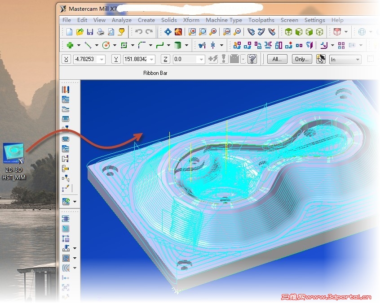This screenshot has height=303, width=380.
Task: Click the first binoculars icon
Action: coord(251,32)
